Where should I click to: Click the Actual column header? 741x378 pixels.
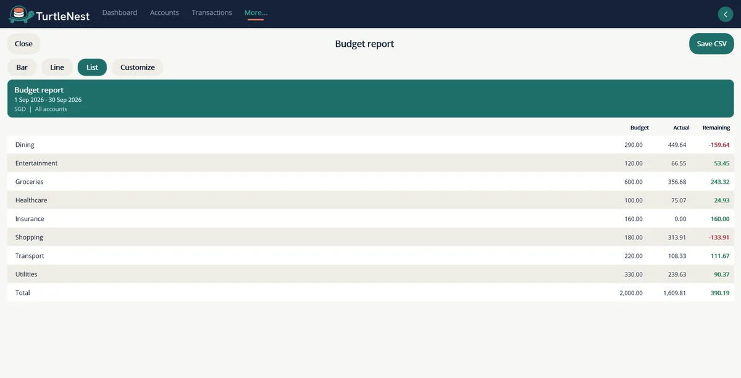pyautogui.click(x=681, y=128)
